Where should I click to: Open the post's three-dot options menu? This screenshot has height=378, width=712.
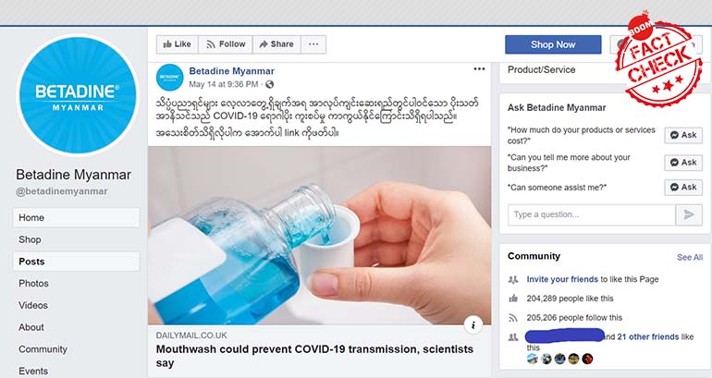click(479, 69)
